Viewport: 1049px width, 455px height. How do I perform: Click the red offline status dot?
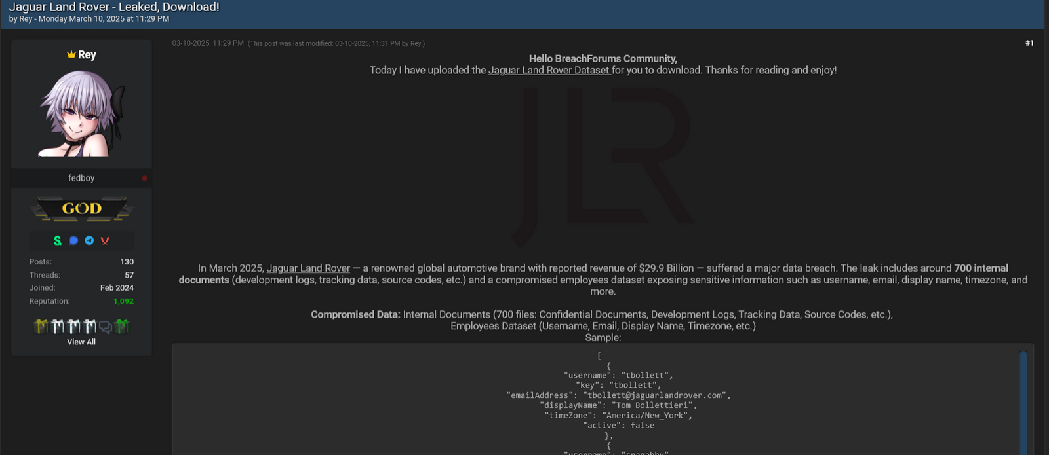click(x=144, y=178)
